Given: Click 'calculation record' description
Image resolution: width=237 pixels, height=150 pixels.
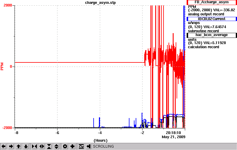Looking at the screenshot, I should pyautogui.click(x=204, y=47).
